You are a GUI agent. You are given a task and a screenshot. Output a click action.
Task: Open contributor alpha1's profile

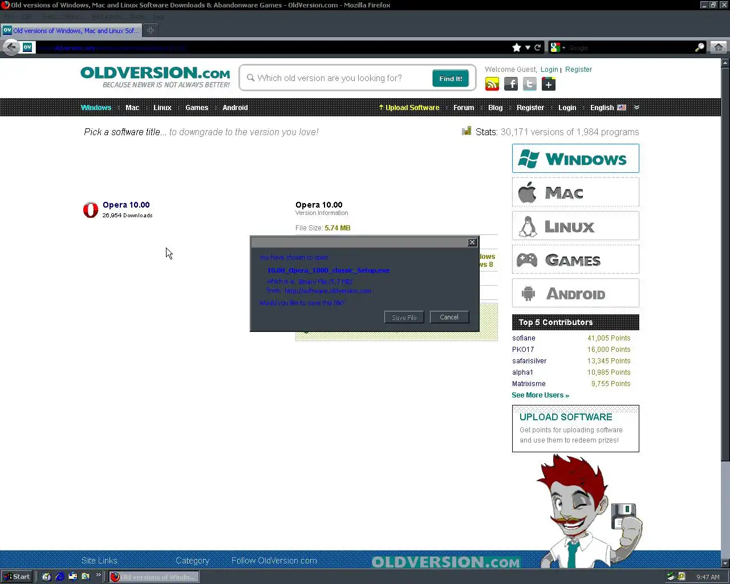[522, 372]
